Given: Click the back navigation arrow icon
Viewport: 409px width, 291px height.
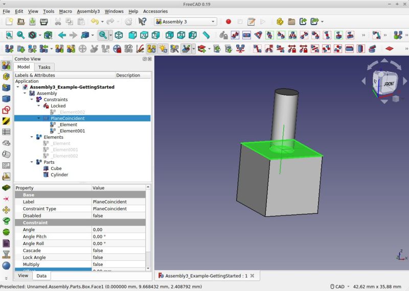Looking at the screenshot, I should tap(62, 35).
